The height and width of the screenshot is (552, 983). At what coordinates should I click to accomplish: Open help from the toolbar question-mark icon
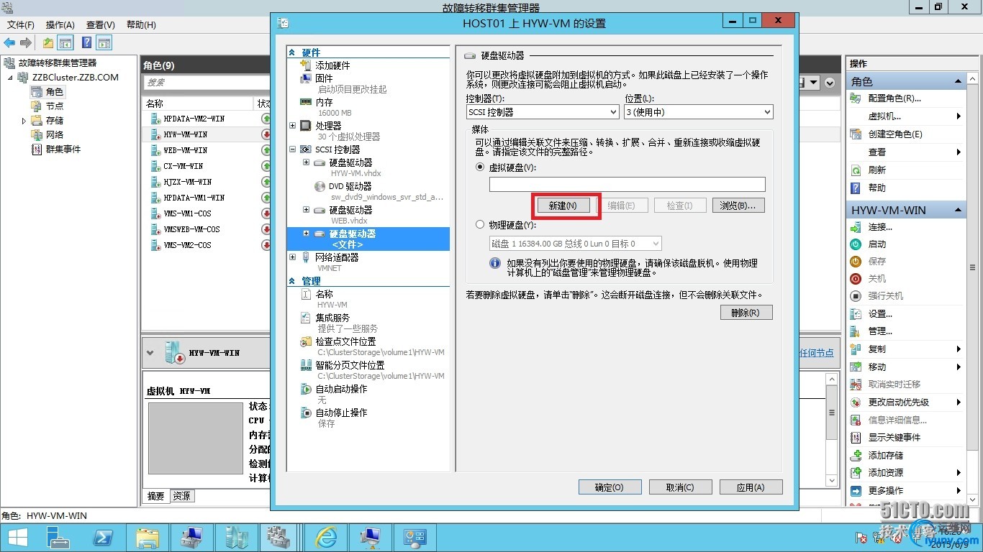point(86,43)
